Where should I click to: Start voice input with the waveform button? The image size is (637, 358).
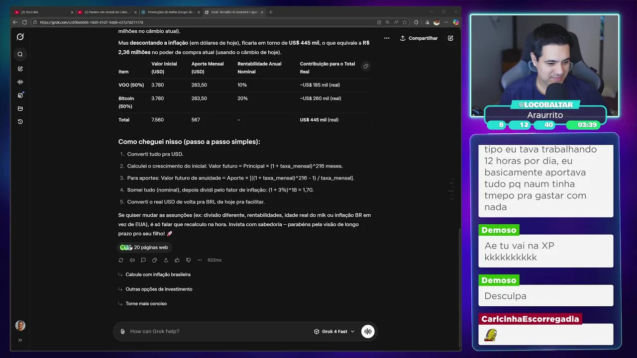(368, 331)
